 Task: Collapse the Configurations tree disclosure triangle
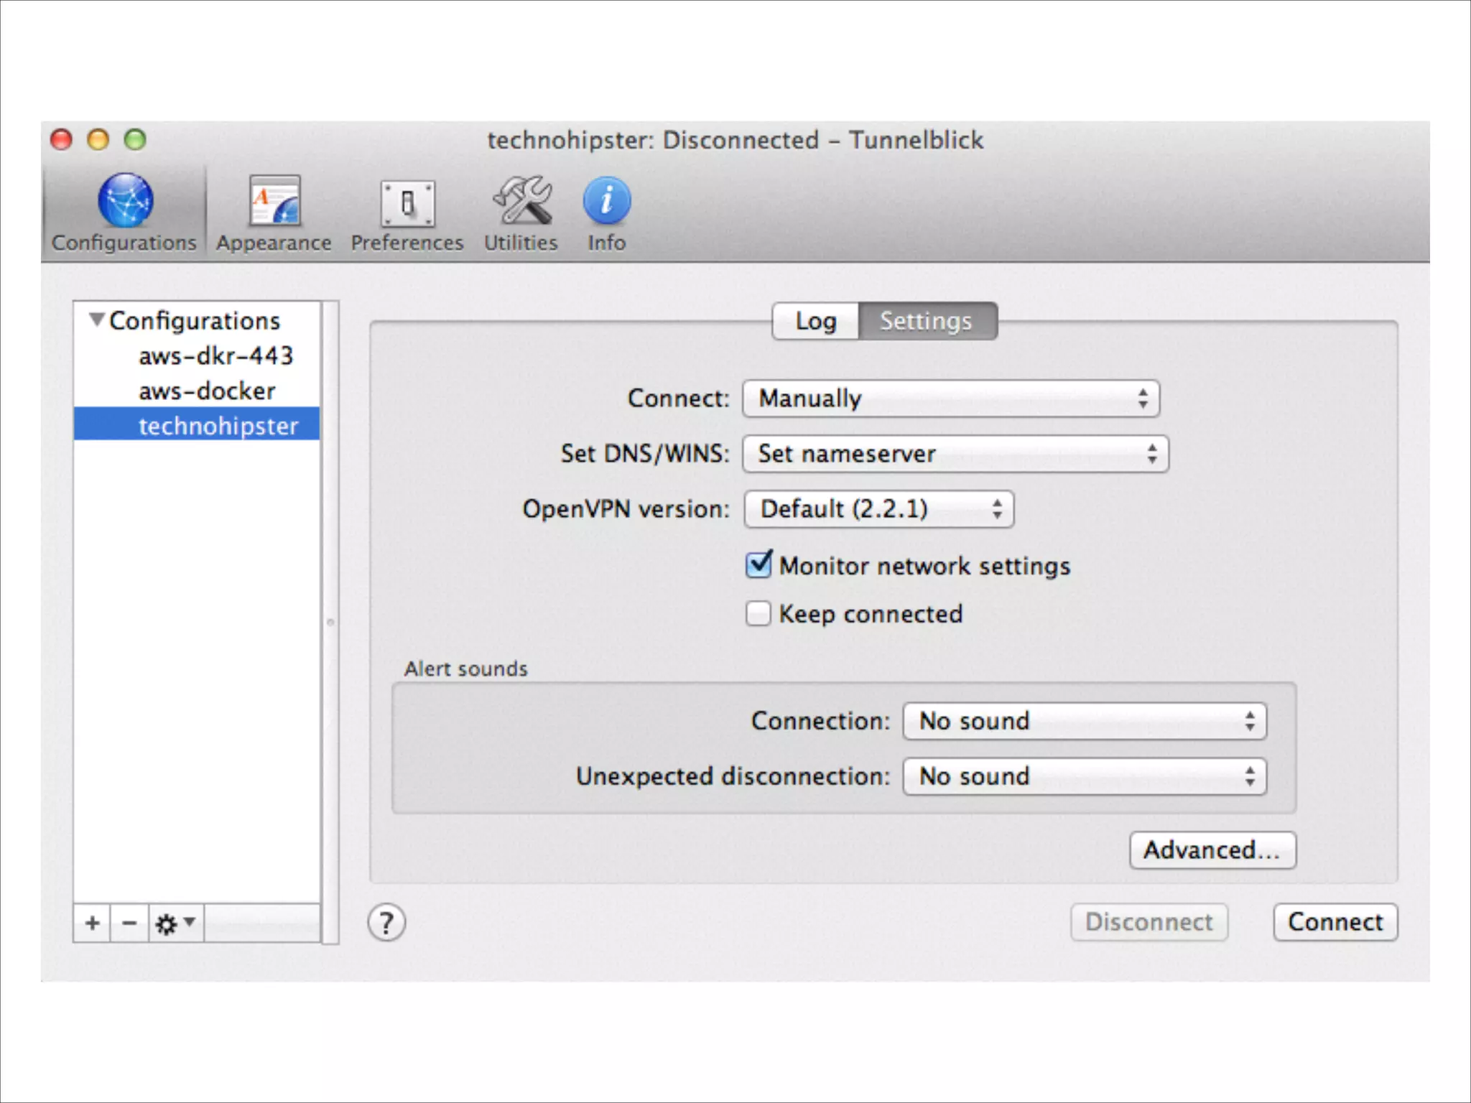click(97, 320)
